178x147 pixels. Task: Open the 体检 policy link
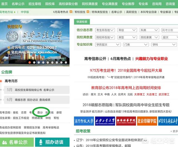tap(48, 118)
